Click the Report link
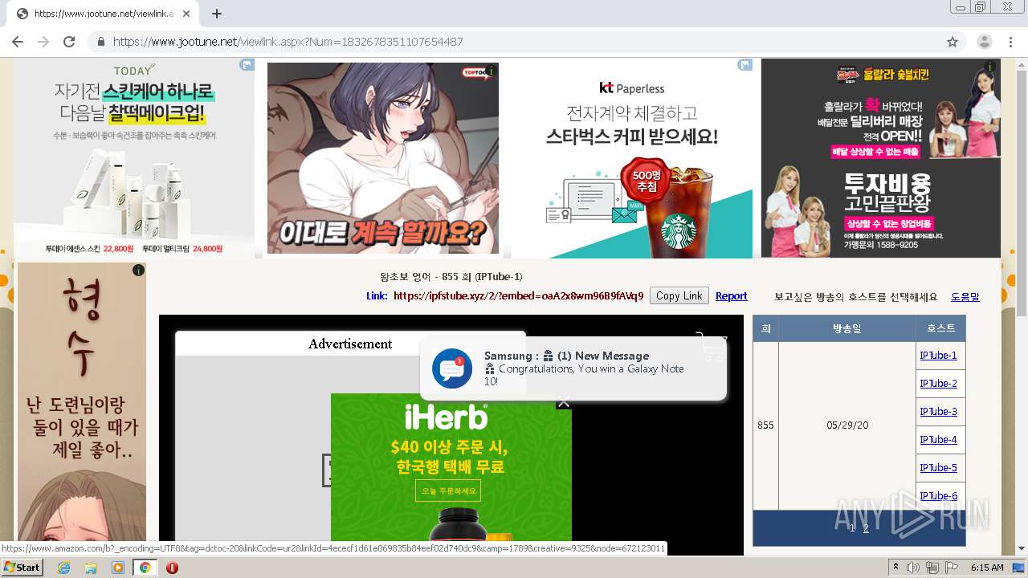The height and width of the screenshot is (578, 1028). point(731,296)
